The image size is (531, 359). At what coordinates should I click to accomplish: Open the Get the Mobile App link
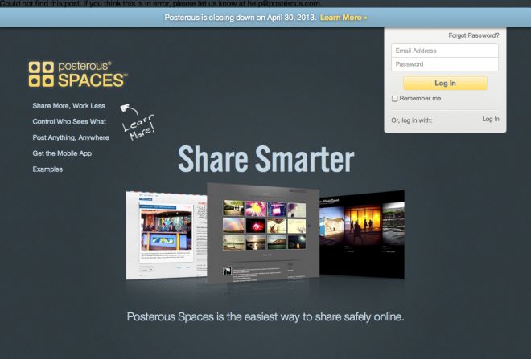click(x=62, y=153)
